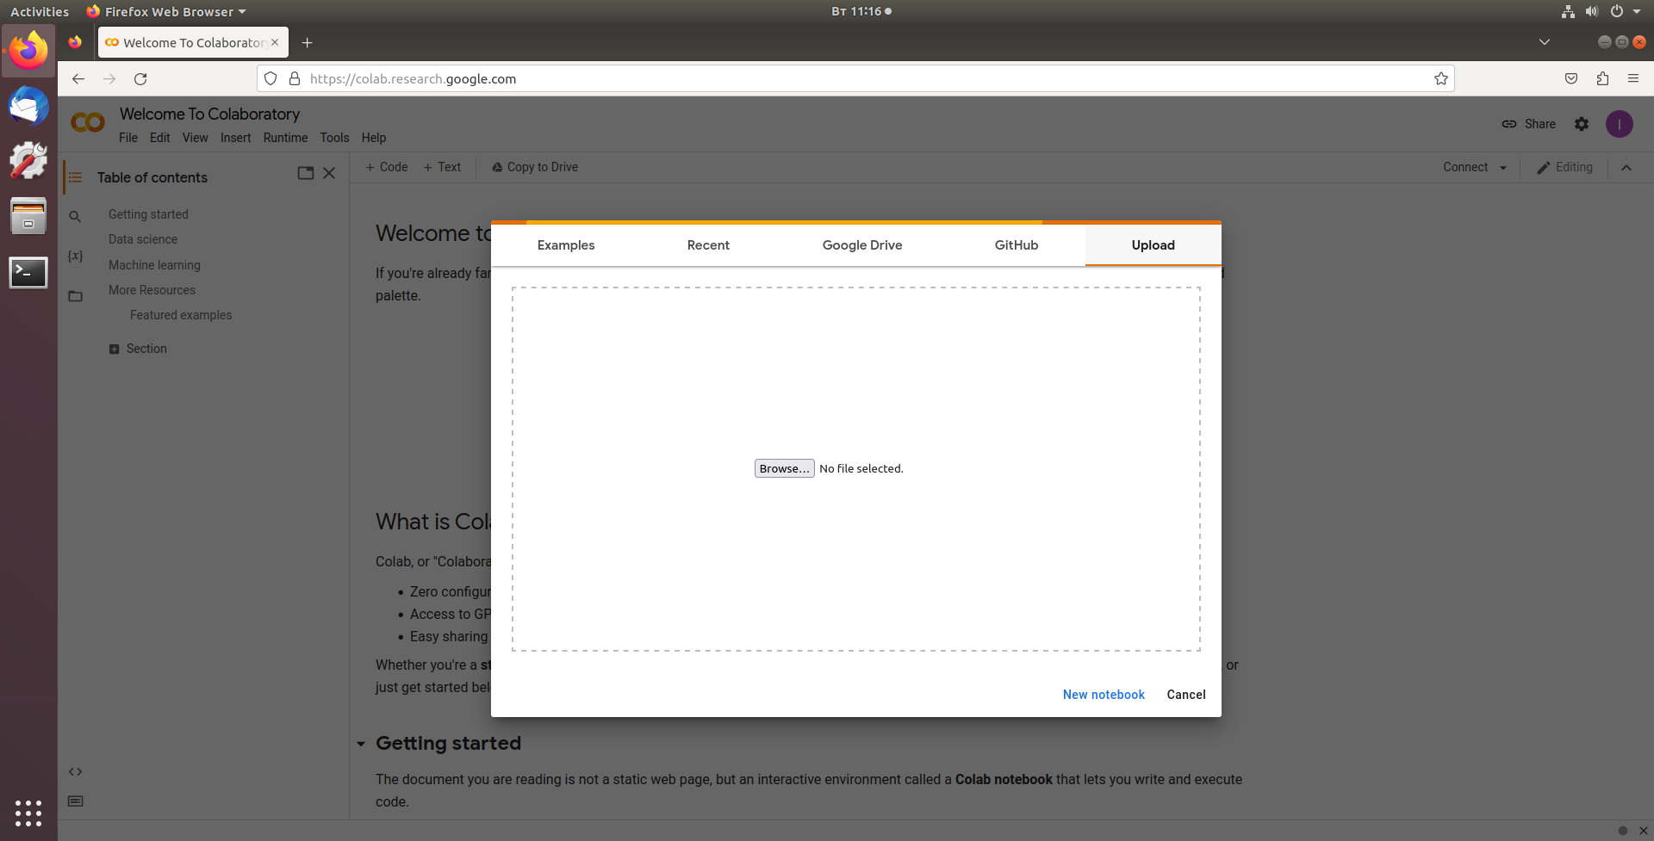Open Find and replace search icon

76,217
